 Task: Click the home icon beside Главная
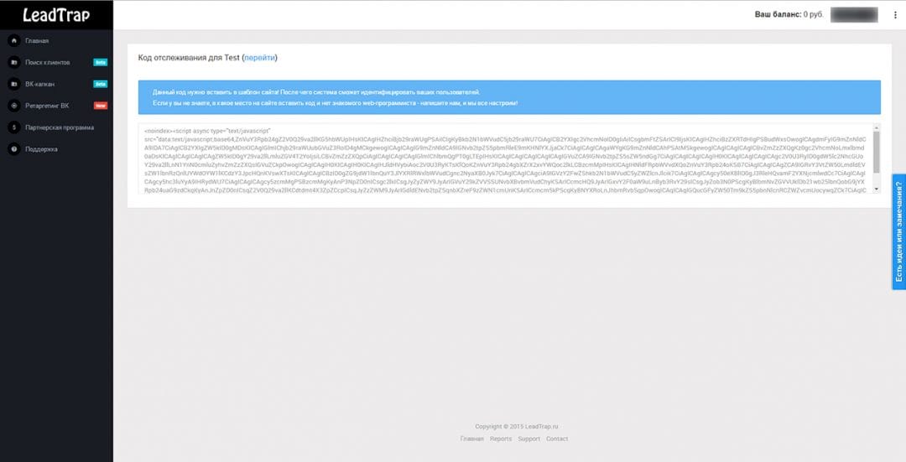click(x=14, y=40)
